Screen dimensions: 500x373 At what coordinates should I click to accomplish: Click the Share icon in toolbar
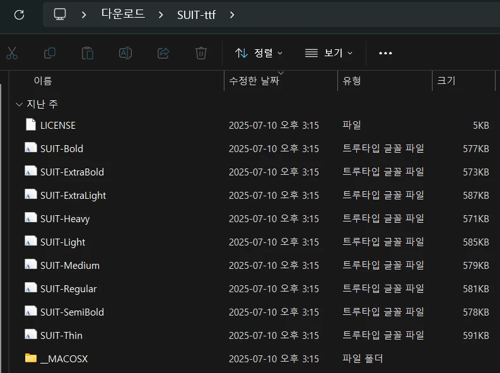(163, 53)
